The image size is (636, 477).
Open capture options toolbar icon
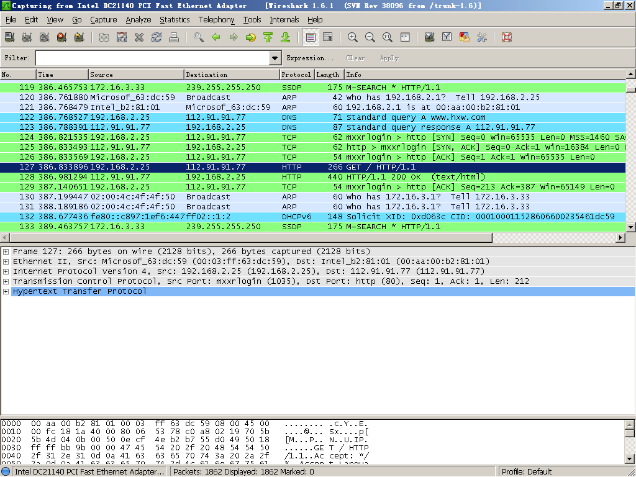(x=27, y=38)
